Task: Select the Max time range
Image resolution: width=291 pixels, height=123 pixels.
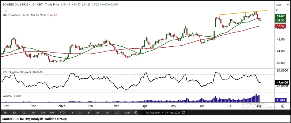Action: tap(128, 112)
